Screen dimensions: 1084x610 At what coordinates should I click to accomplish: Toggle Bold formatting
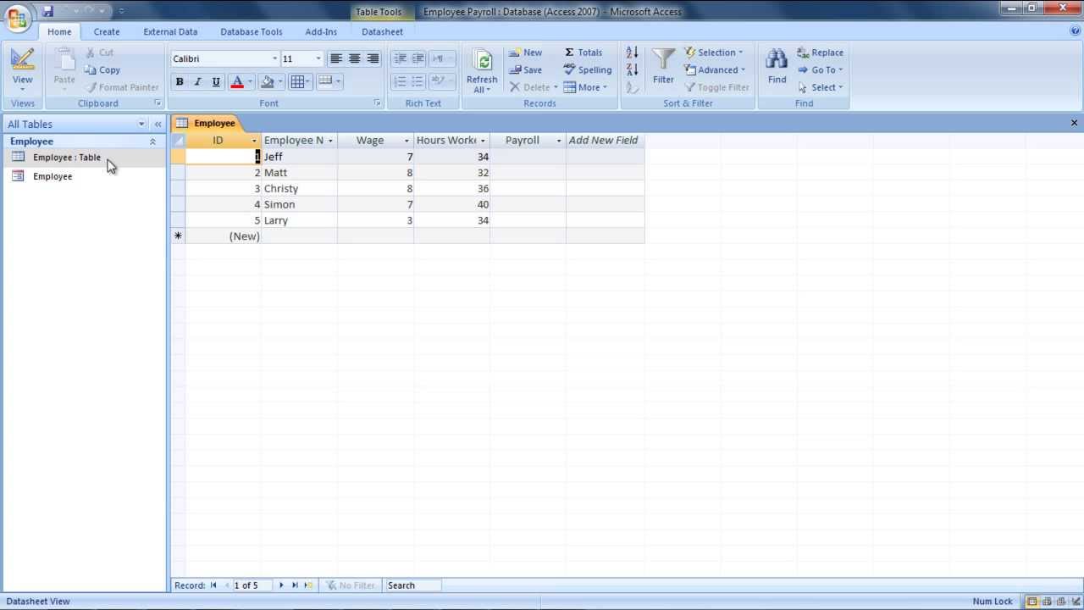pyautogui.click(x=180, y=81)
